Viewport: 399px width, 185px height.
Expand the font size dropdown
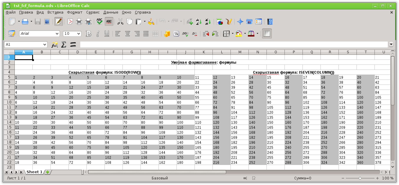click(79, 34)
